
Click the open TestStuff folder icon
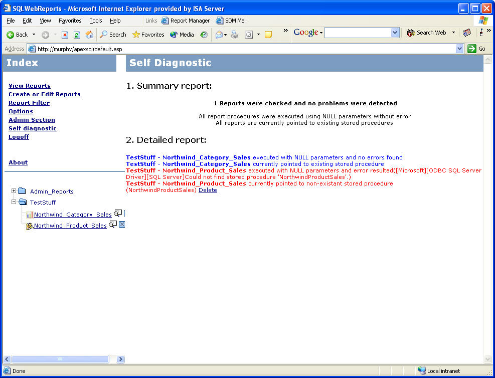[x=23, y=202]
